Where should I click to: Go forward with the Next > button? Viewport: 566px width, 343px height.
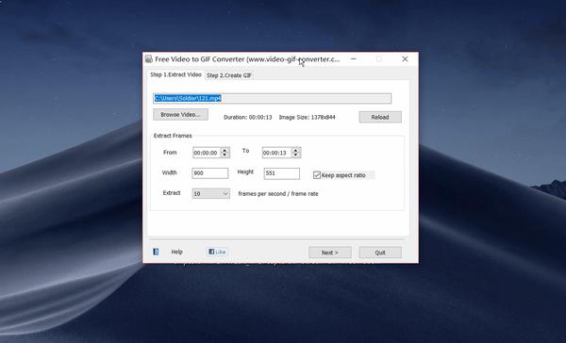point(330,253)
